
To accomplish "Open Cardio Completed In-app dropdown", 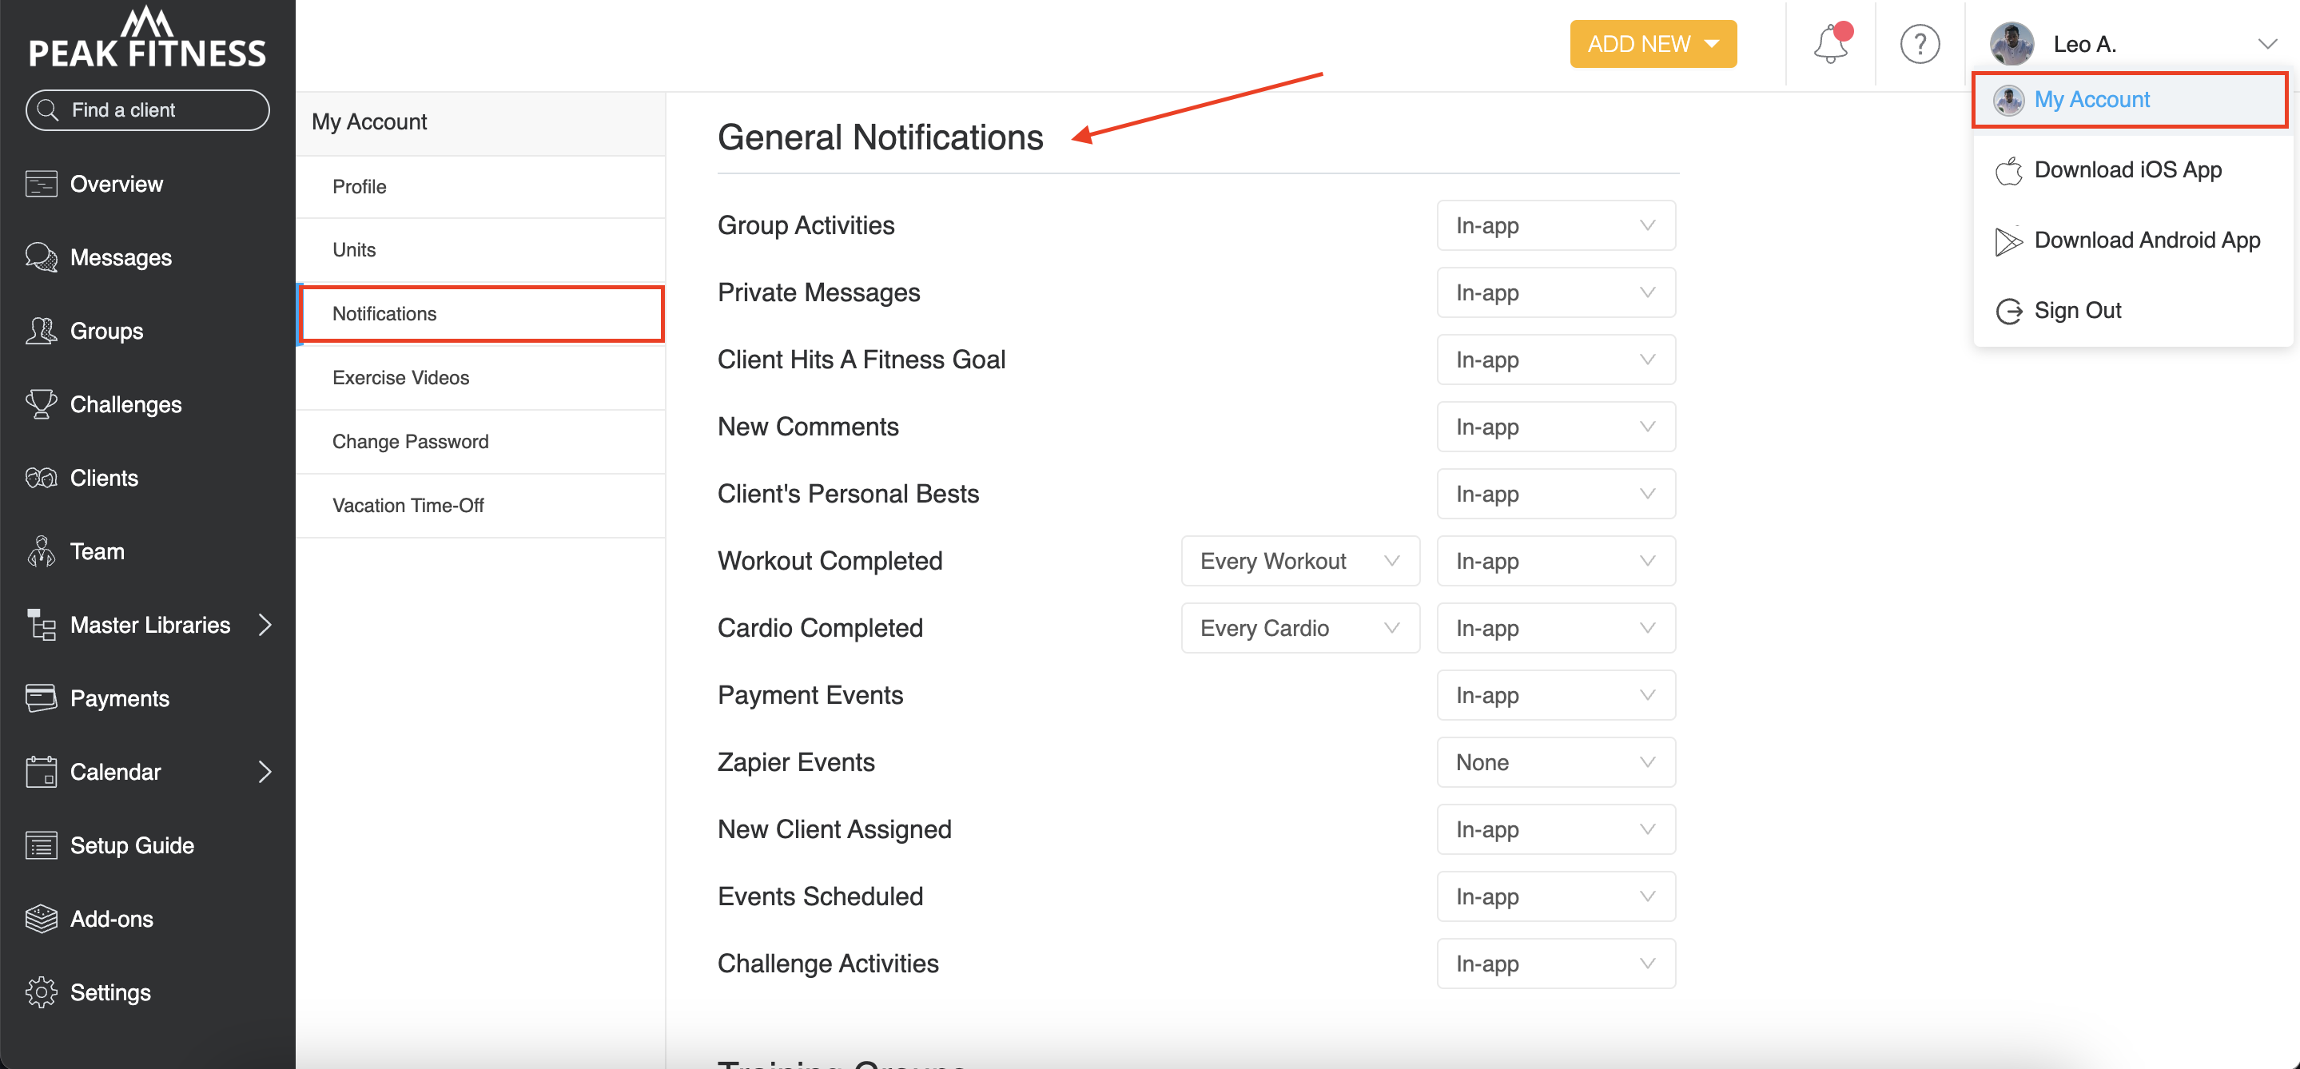I will click(1555, 628).
